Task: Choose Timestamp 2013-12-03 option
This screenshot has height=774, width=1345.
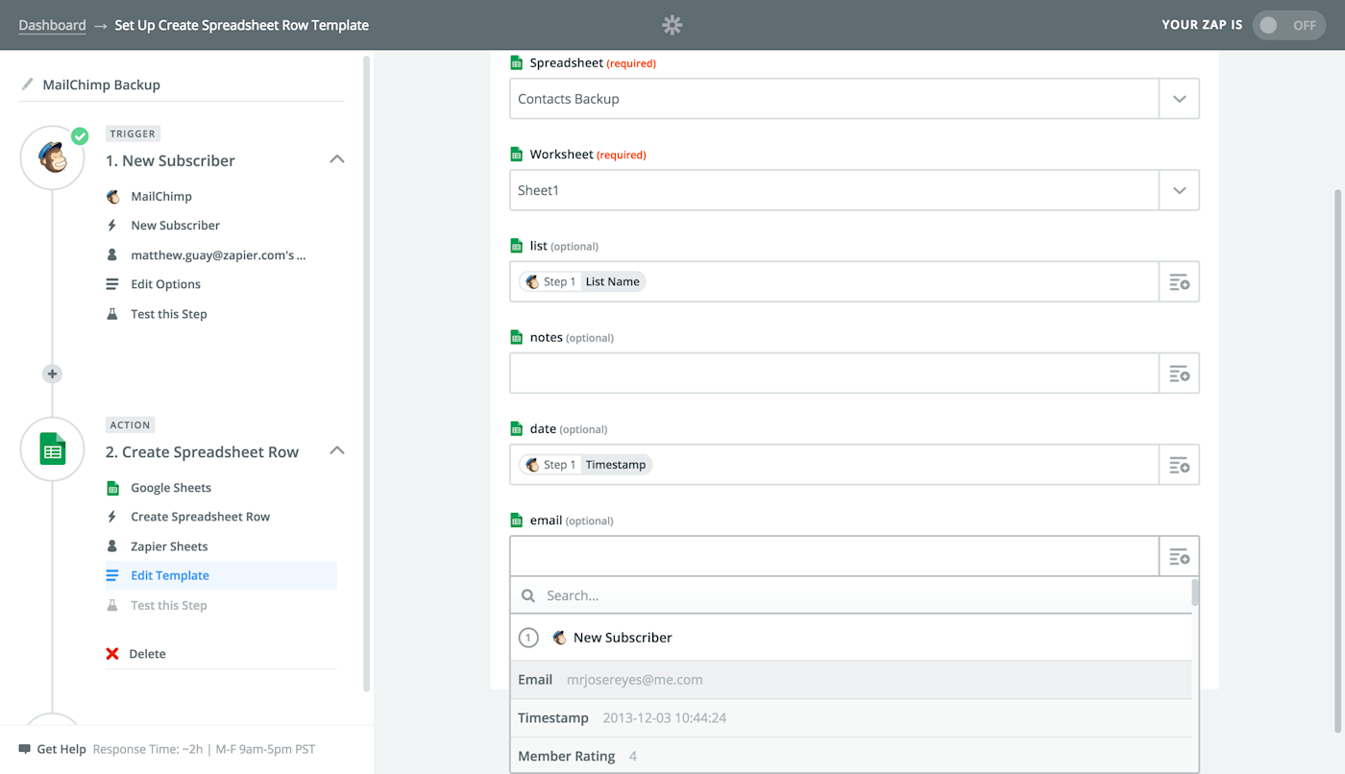Action: (x=851, y=718)
